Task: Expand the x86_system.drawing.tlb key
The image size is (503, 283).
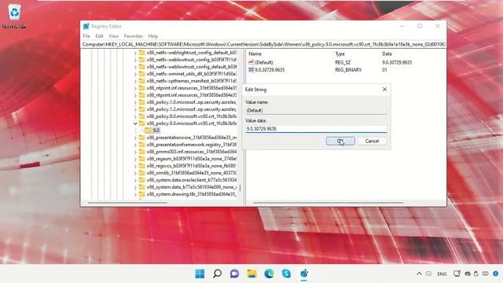Action: (x=135, y=194)
